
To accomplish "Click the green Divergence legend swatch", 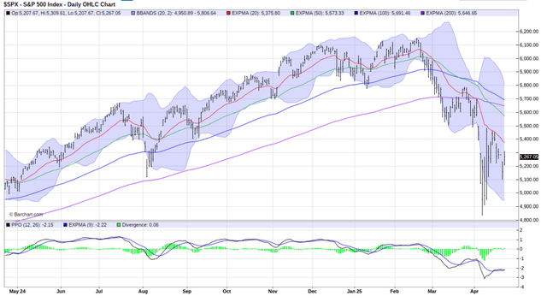I will [x=119, y=225].
